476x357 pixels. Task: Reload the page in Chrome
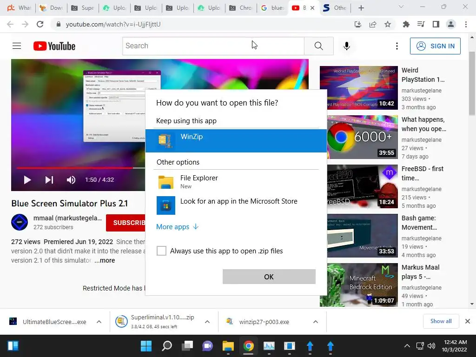pyautogui.click(x=40, y=24)
